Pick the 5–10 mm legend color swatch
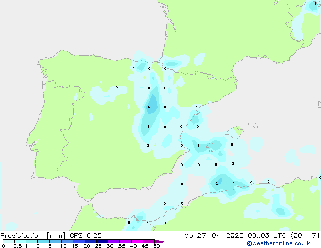 tap(55, 241)
